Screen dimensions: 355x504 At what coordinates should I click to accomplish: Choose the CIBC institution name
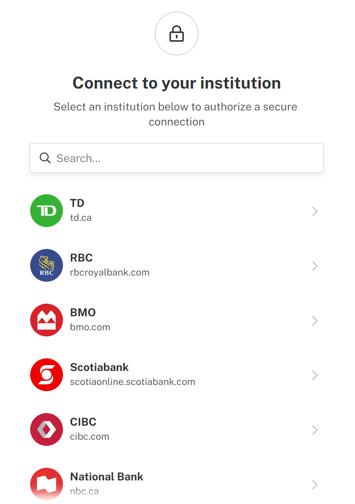(83, 422)
